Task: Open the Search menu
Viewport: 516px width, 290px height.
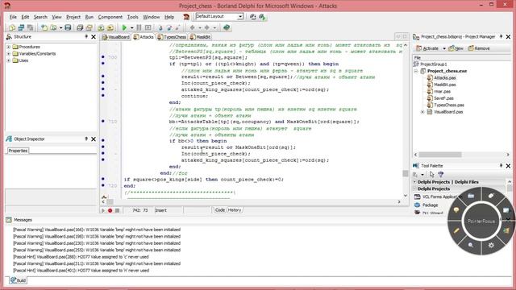Action: [40, 17]
